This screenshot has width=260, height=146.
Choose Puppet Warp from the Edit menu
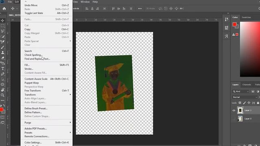pos(47,83)
